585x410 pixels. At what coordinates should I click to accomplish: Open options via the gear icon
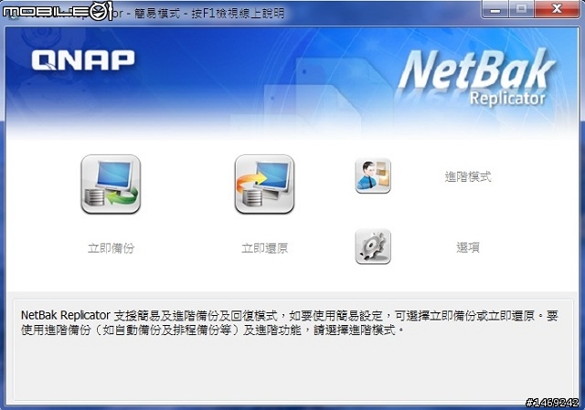[x=373, y=247]
